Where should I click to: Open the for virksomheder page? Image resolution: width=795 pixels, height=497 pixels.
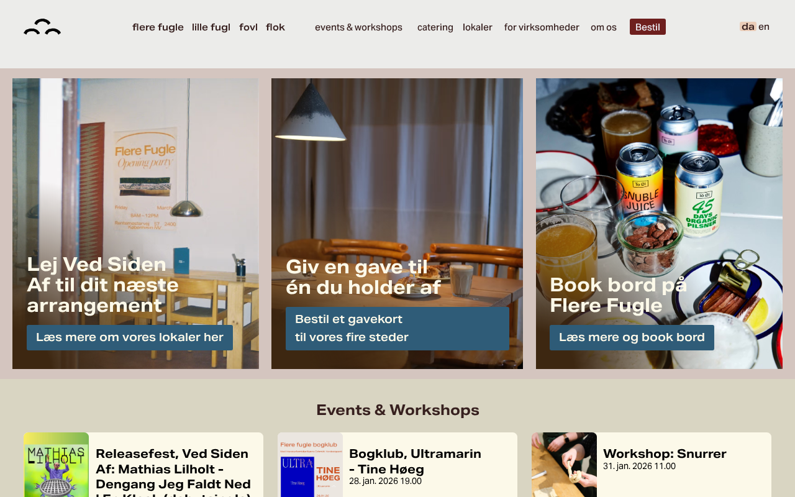(542, 27)
